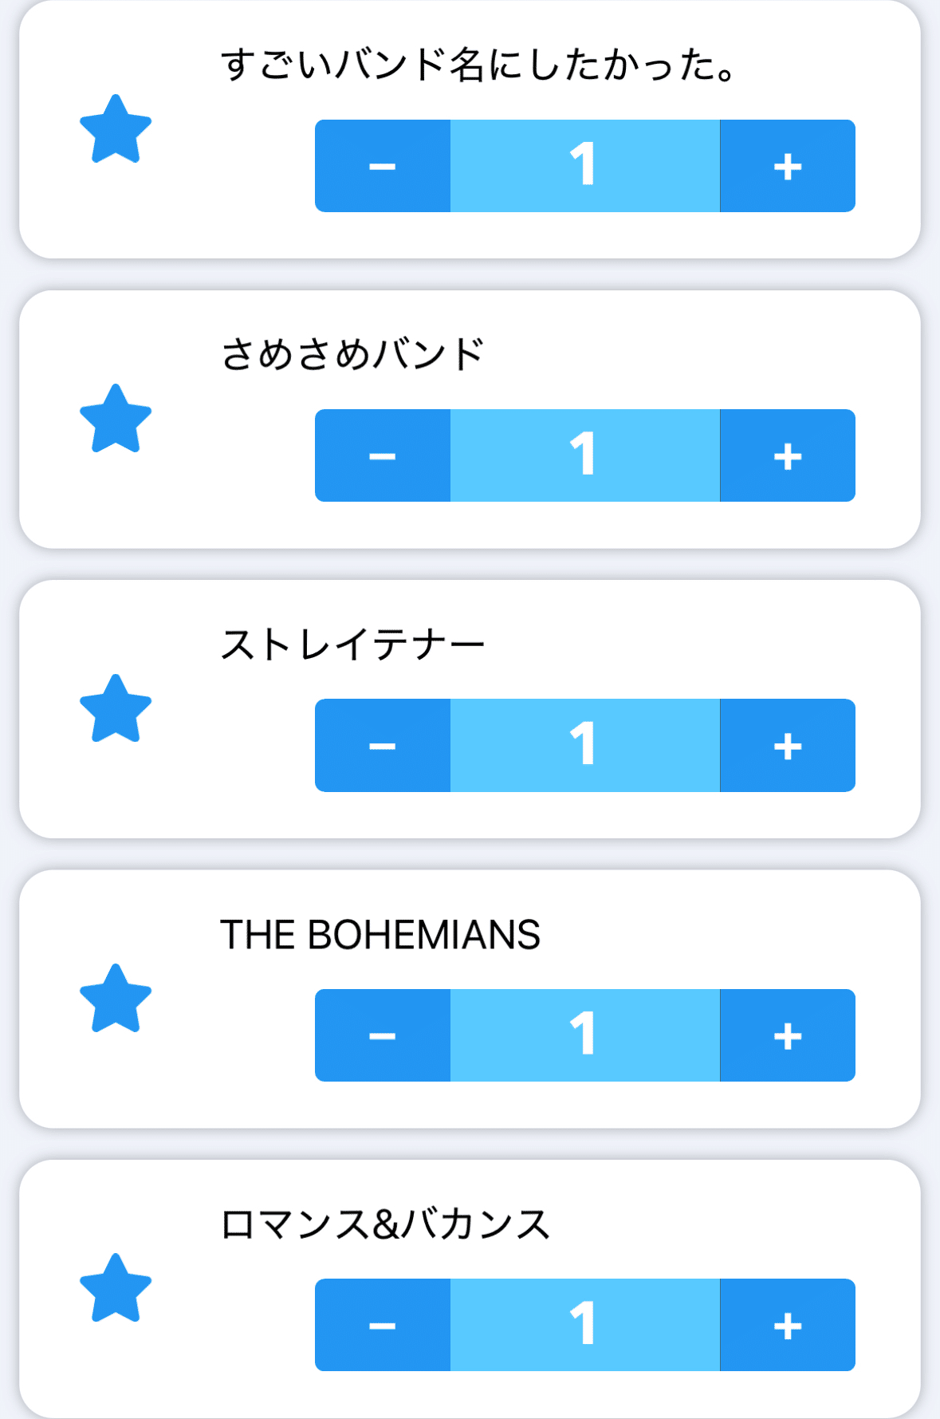The image size is (940, 1419).
Task: Increase count for ストレイテナー
Action: click(x=788, y=745)
